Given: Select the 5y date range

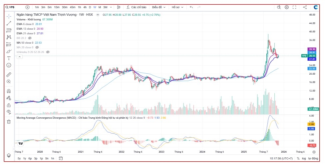Looking at the screenshot, I should [19, 158].
